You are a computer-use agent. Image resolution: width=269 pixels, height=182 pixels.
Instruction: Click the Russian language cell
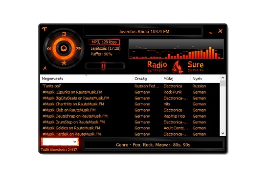coord(199,86)
